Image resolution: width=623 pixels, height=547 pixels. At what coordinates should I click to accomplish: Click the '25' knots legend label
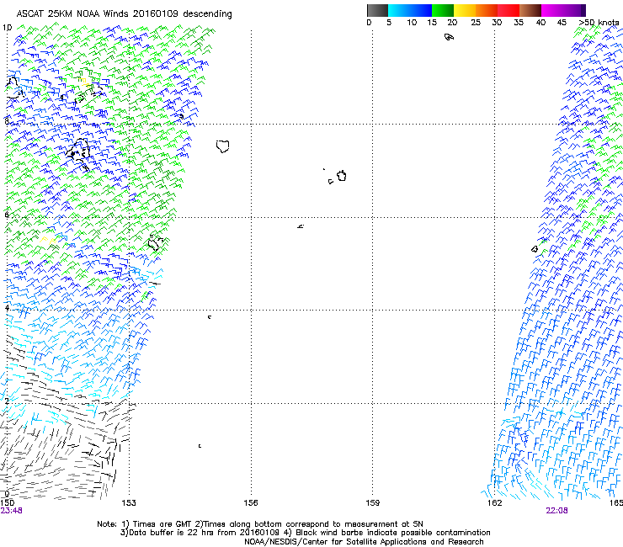coord(476,23)
